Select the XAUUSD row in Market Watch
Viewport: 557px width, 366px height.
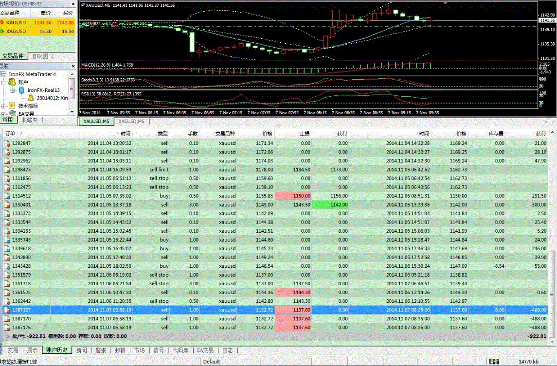click(37, 22)
